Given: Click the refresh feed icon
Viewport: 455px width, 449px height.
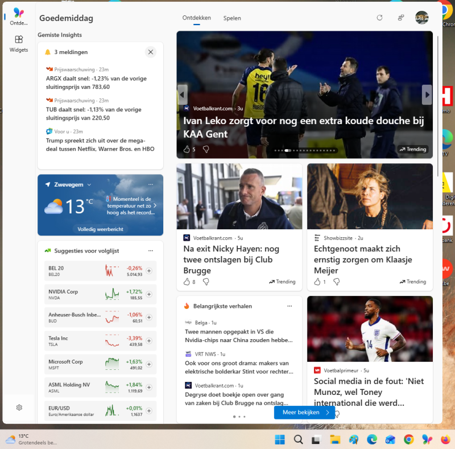Looking at the screenshot, I should pos(379,18).
